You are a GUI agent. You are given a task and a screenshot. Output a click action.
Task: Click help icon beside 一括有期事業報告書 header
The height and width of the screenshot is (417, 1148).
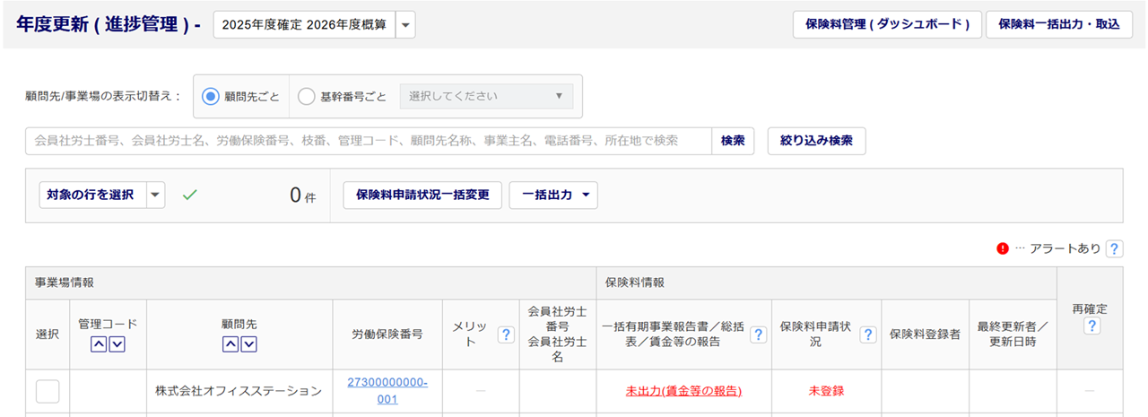(x=759, y=334)
